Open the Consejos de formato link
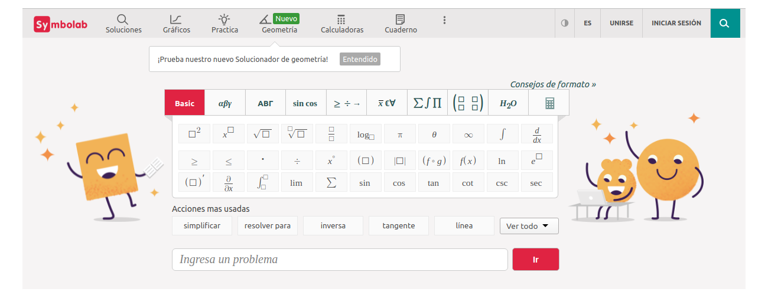This screenshot has width=768, height=295. click(552, 84)
